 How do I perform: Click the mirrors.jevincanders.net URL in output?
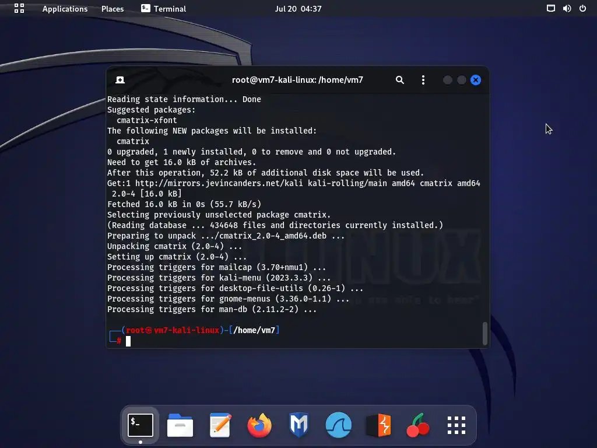[219, 183]
